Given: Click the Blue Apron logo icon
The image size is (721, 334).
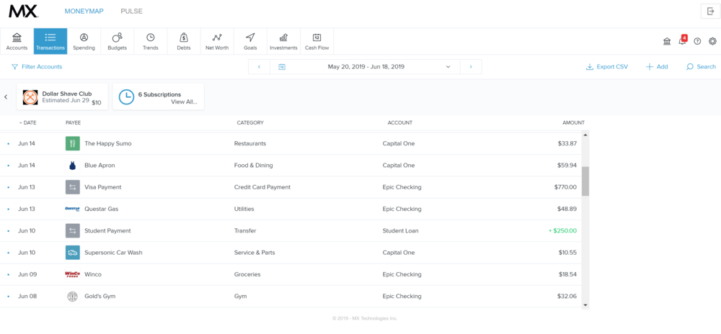Looking at the screenshot, I should pos(73,165).
